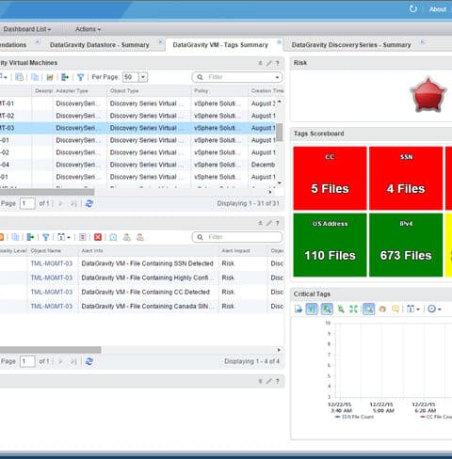Switch to DataGravity Datastore - Summary tab
This screenshot has height=459, width=452.
100,45
